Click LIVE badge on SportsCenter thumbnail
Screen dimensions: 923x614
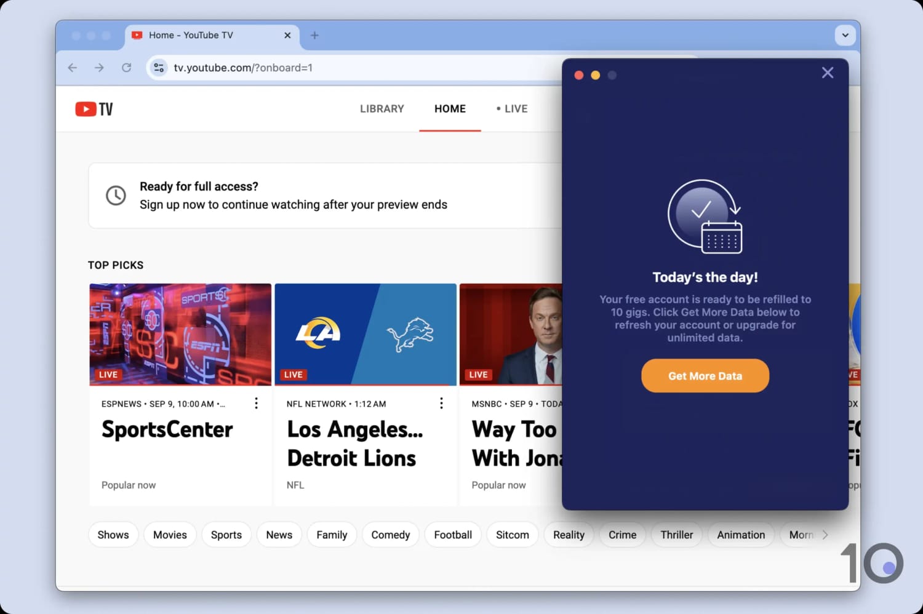tap(108, 375)
